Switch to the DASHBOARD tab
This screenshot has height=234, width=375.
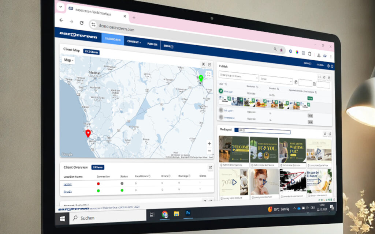pyautogui.click(x=112, y=40)
